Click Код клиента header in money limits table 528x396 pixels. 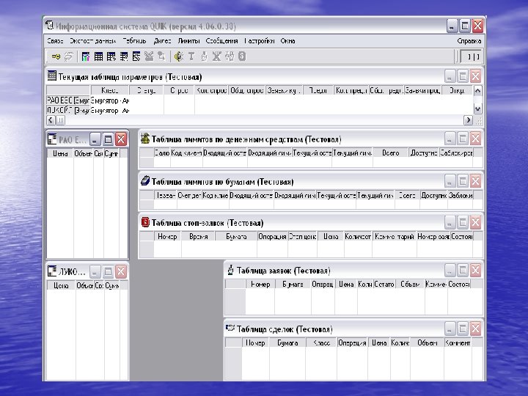point(186,153)
